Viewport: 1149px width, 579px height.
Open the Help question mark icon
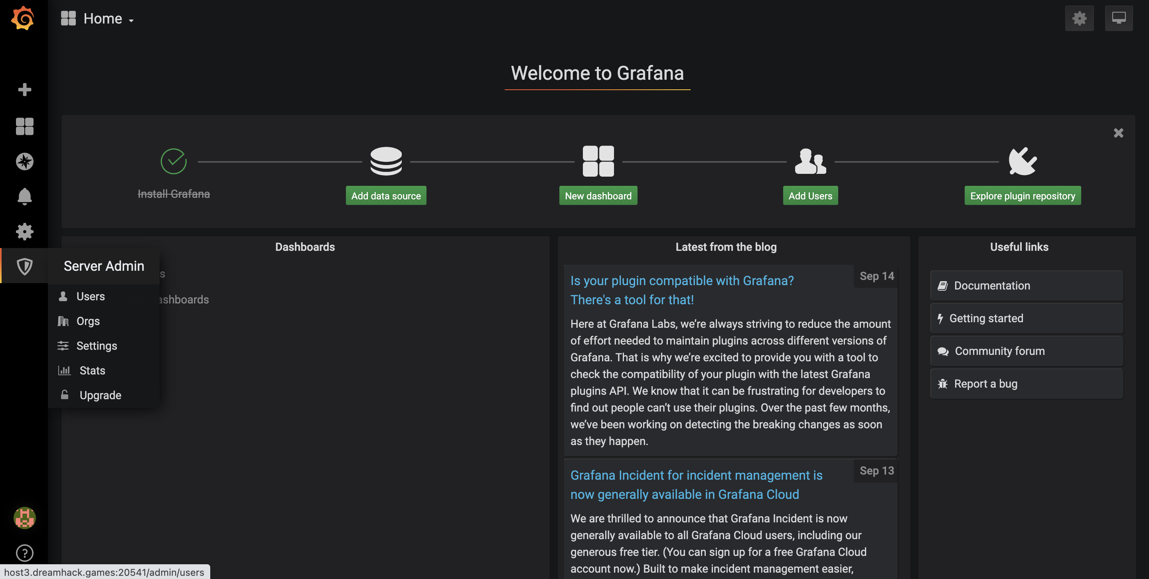coord(24,553)
